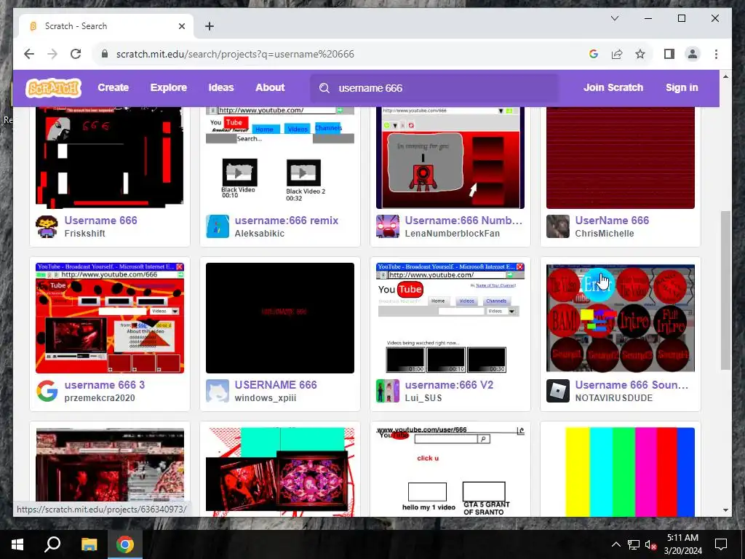Screen dimensions: 745x559
Task: Open project USERNAME 666 by windows_xpiii
Action: point(276,384)
